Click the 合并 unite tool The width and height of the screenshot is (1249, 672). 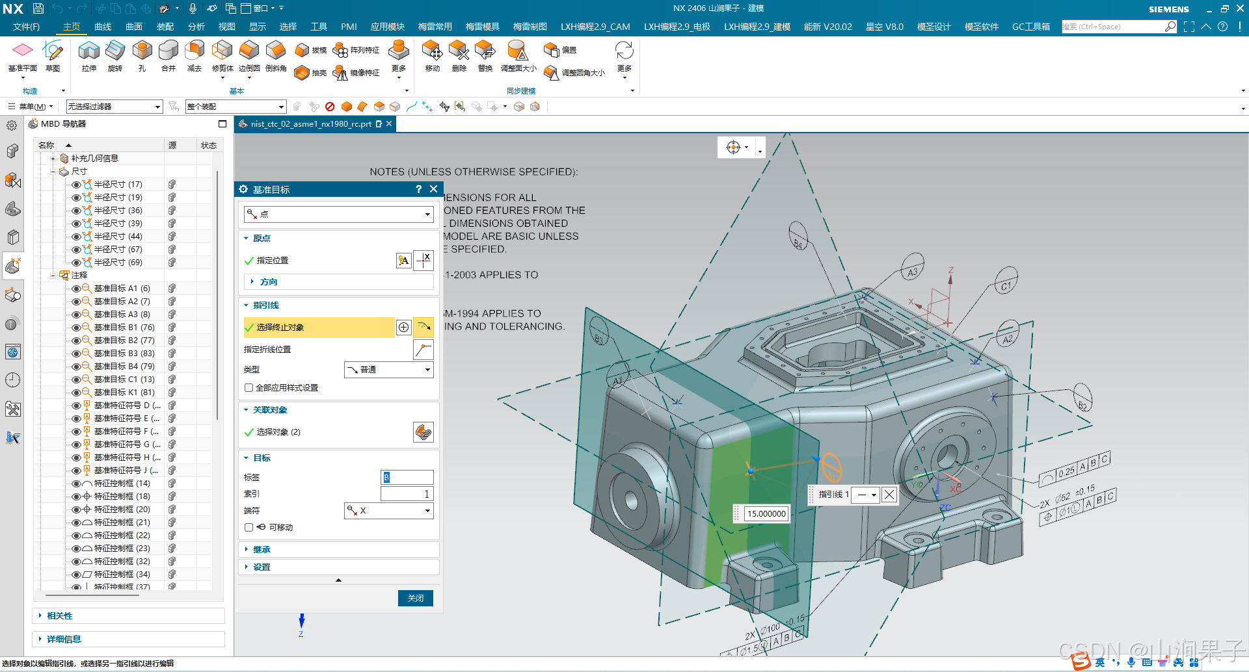tap(168, 56)
